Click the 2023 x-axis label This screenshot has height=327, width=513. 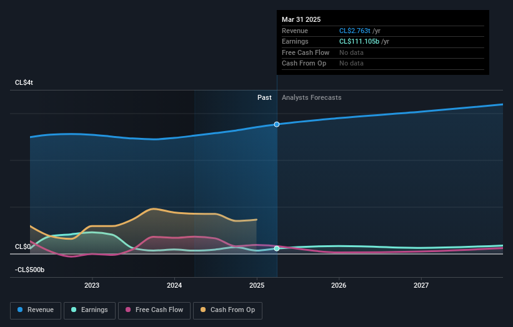tap(92, 286)
